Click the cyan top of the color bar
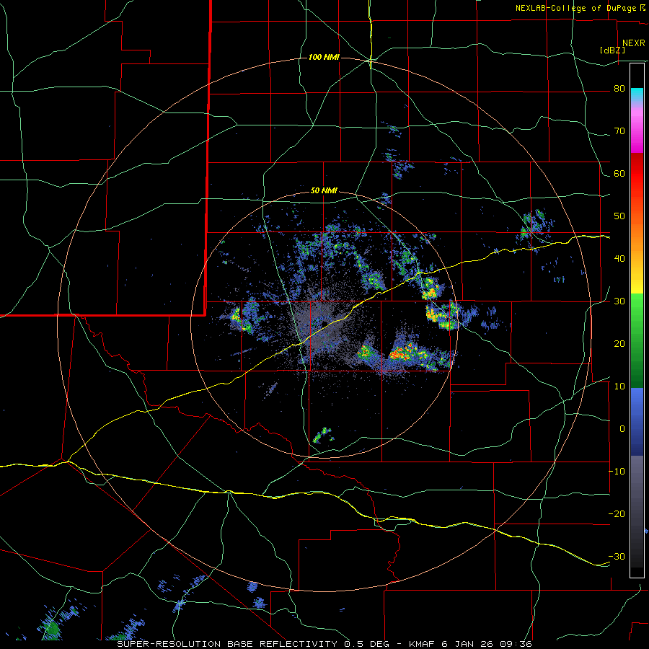 [637, 94]
